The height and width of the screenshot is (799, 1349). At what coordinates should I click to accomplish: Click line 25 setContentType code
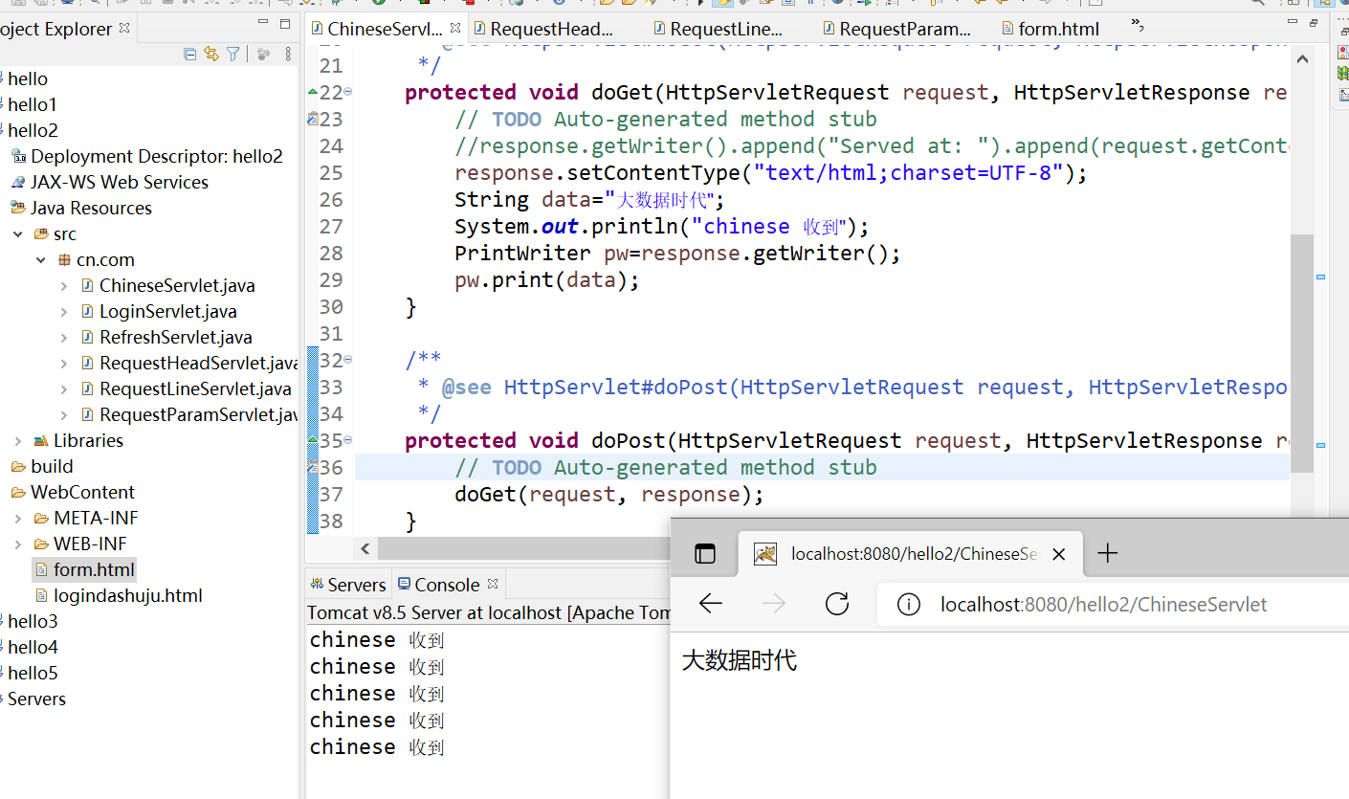771,172
